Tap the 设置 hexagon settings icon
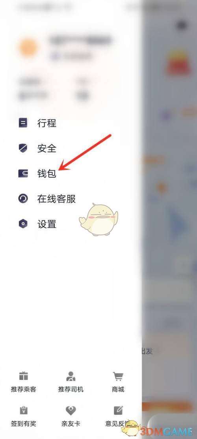The width and height of the screenshot is (197, 439). 23,224
